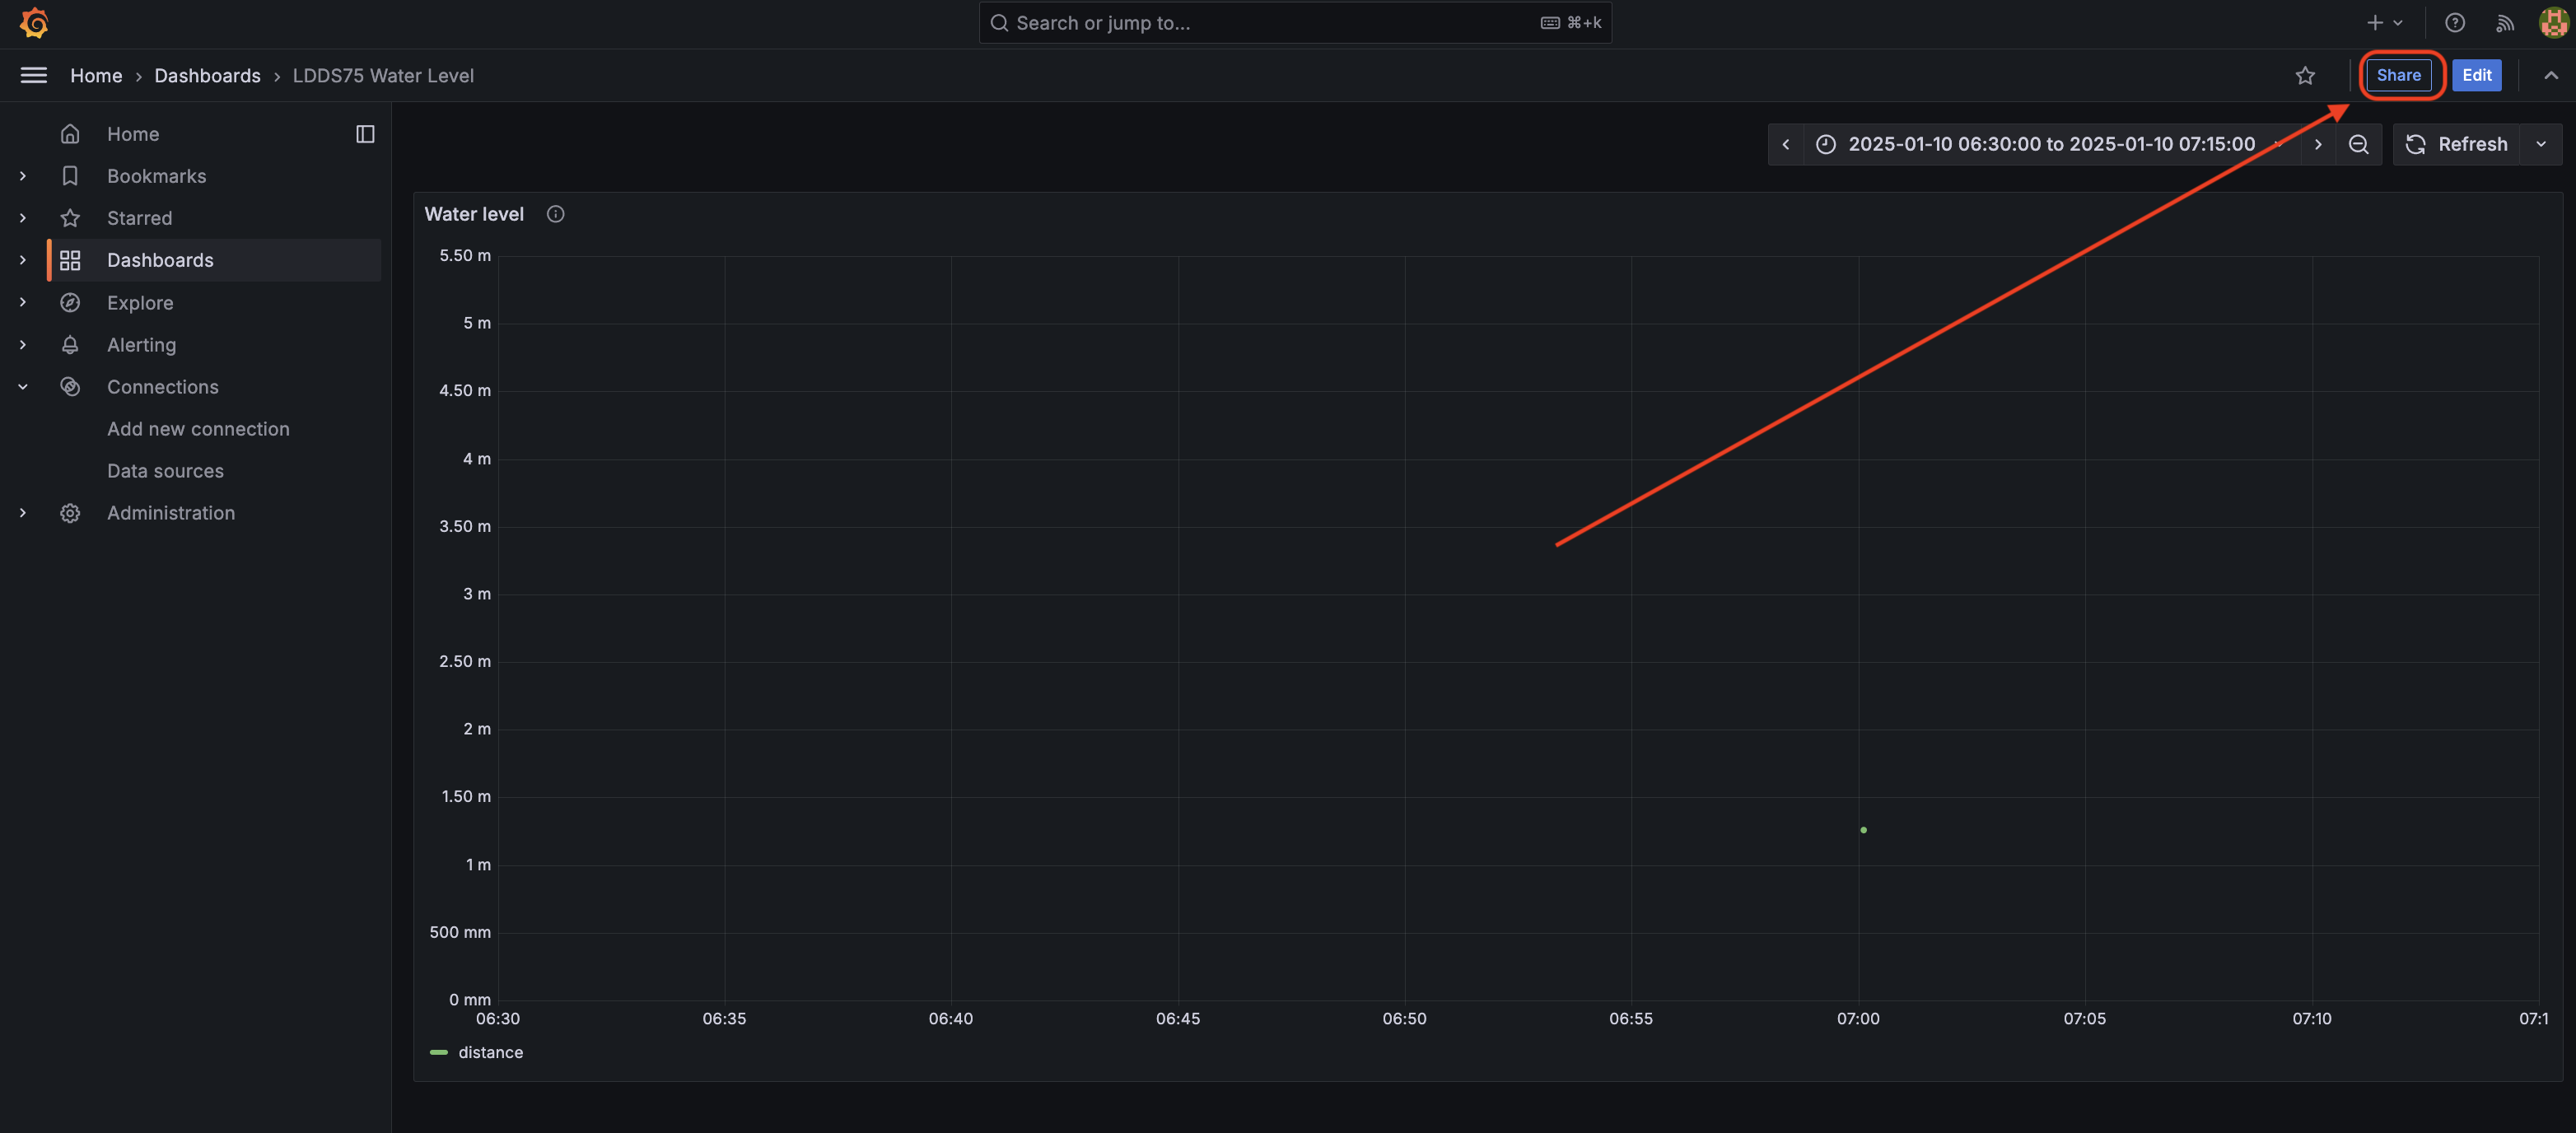Open the Help question mark icon

point(2455,22)
